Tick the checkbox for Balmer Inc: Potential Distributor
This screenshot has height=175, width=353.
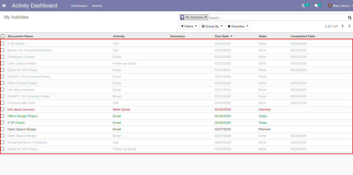[x=2, y=50]
